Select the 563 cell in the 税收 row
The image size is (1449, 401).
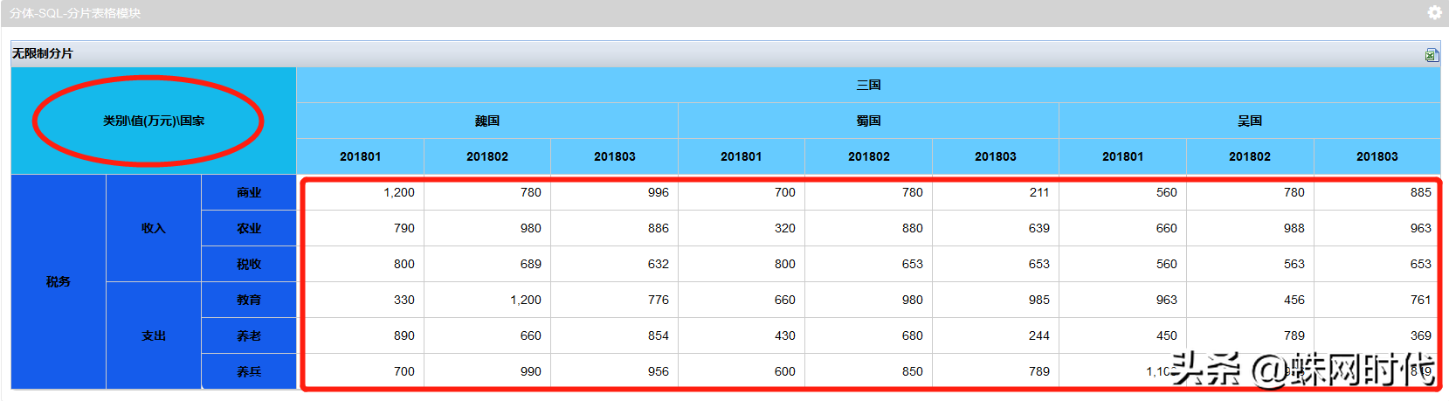(1250, 264)
